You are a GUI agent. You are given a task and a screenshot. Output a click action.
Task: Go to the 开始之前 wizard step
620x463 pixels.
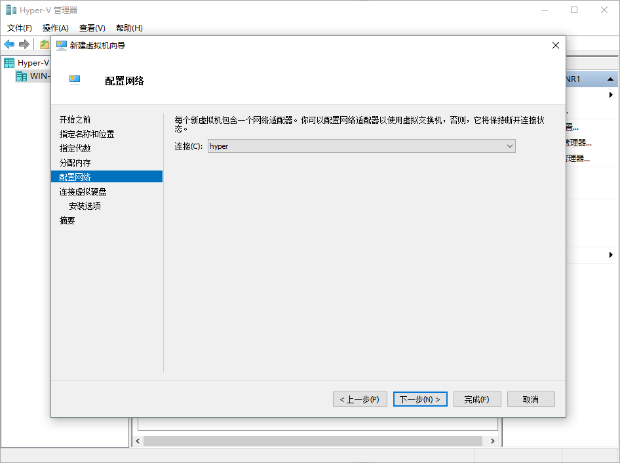(x=75, y=119)
